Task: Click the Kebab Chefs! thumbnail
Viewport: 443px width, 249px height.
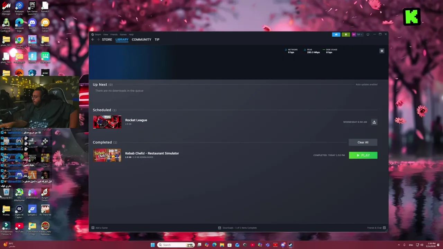Action: [107, 155]
